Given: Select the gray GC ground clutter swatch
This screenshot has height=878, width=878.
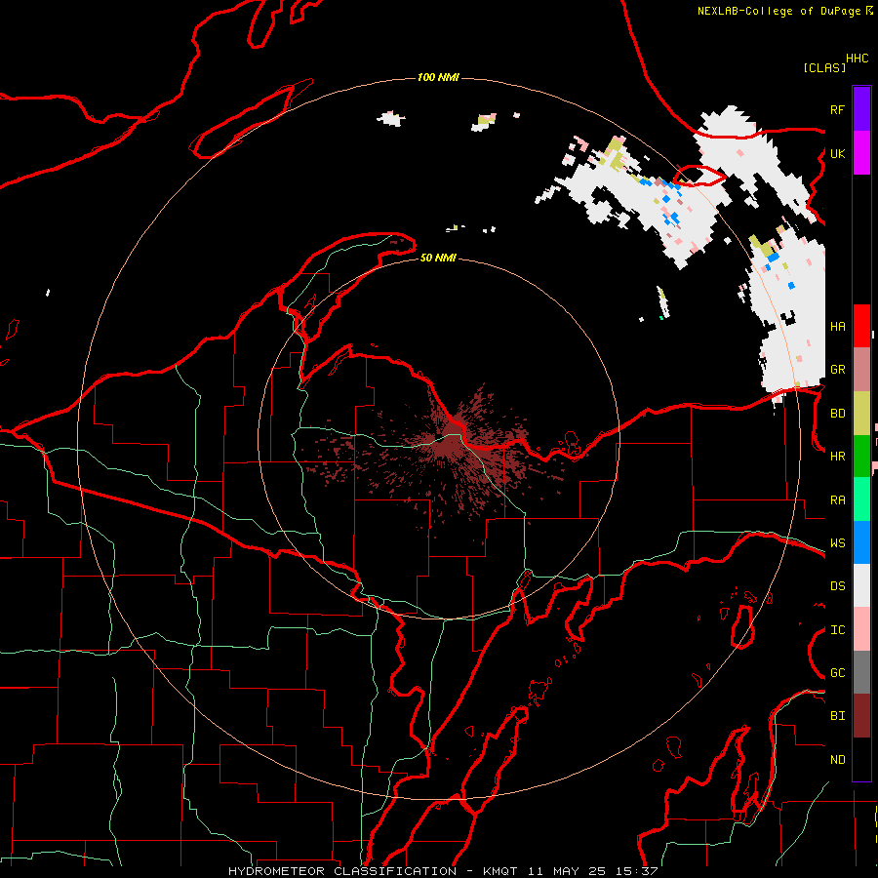Looking at the screenshot, I should (861, 672).
